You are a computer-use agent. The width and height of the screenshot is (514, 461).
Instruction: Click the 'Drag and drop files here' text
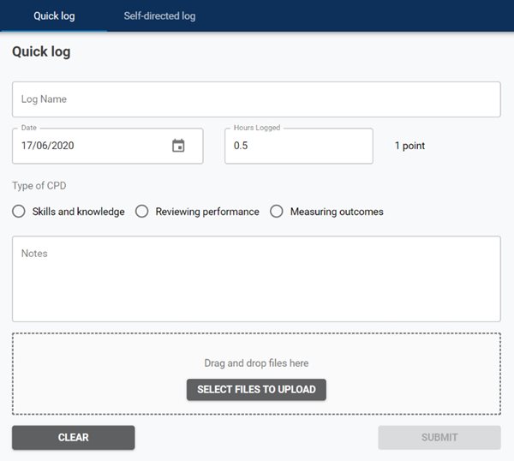point(256,363)
